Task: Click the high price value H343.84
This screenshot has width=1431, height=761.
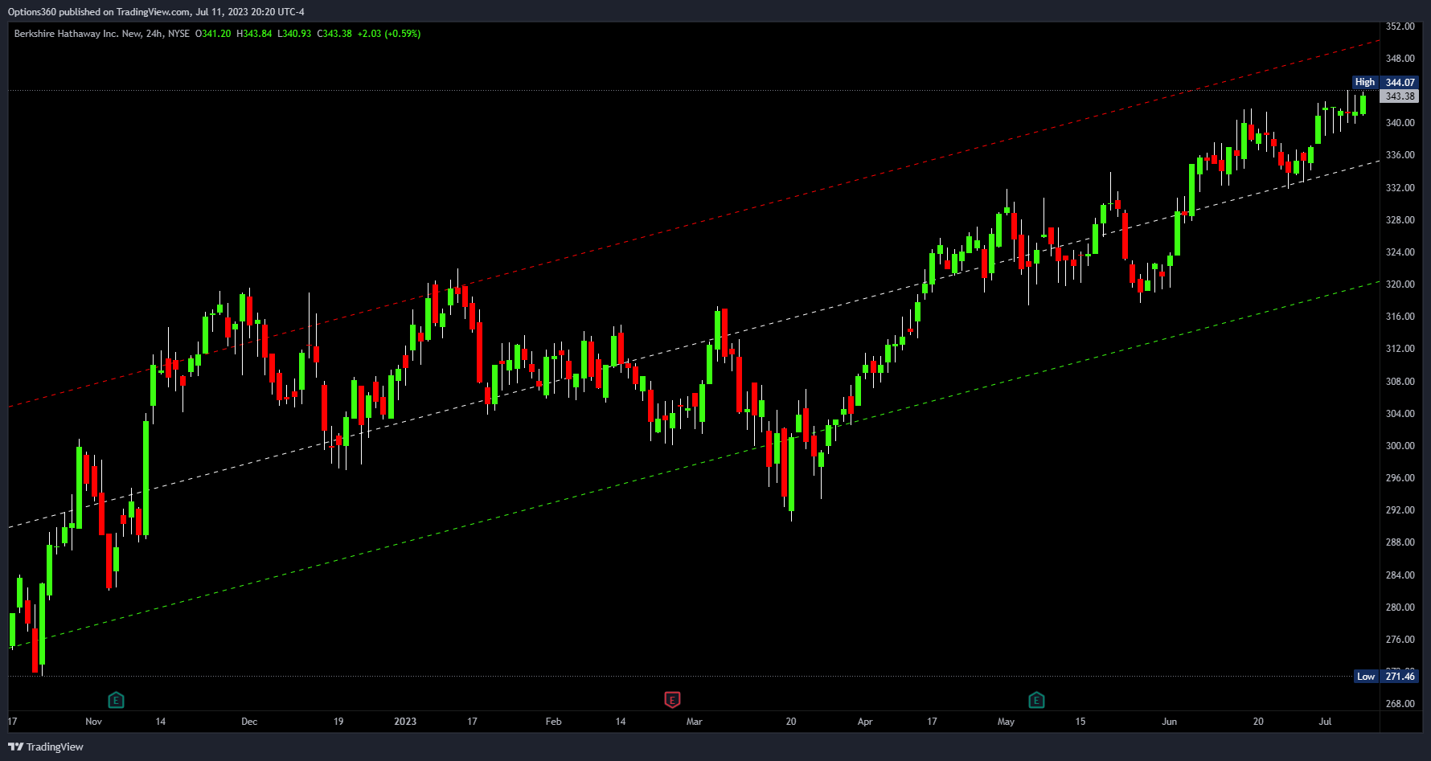Action: pos(254,34)
